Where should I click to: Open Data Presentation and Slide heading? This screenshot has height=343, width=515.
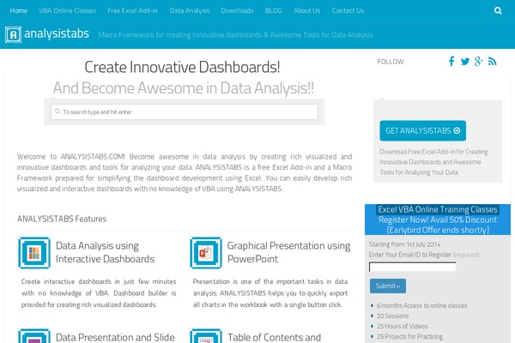(115, 337)
